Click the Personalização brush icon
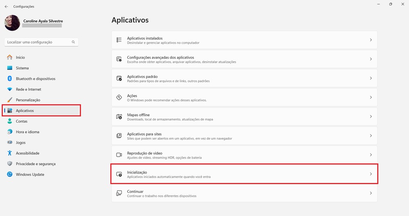 (10, 100)
